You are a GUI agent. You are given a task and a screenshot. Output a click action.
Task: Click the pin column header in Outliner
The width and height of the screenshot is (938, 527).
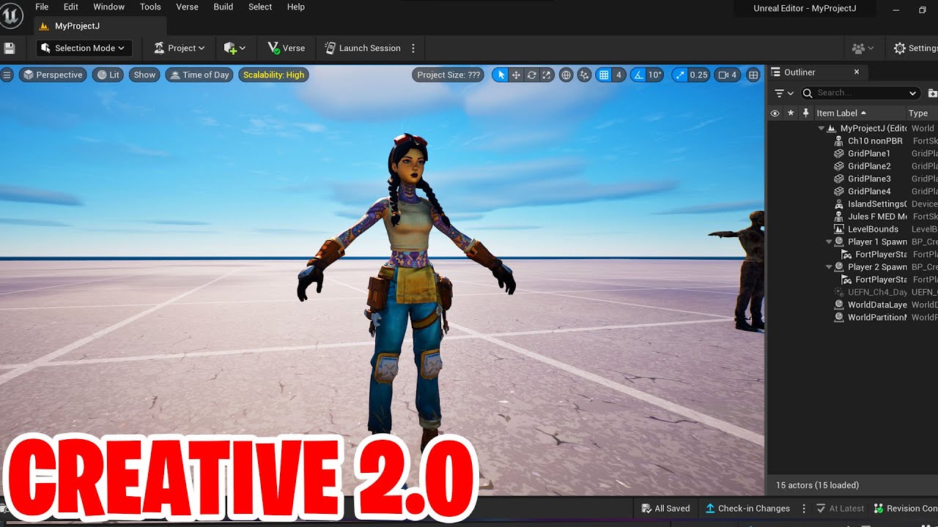coord(806,113)
